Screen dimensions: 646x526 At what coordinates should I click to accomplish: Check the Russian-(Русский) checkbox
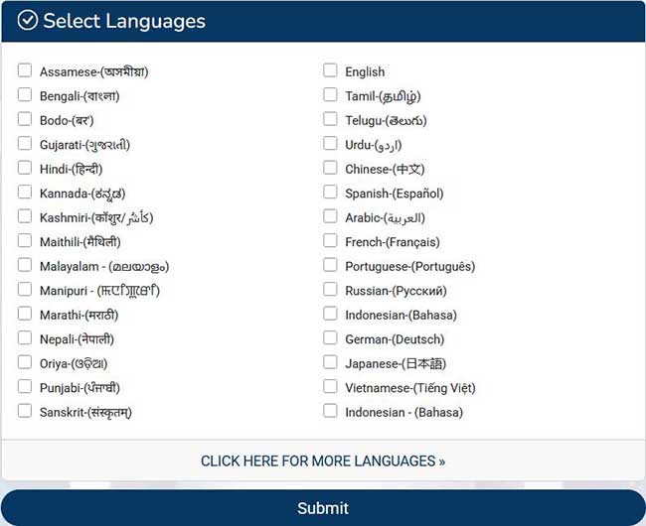click(x=330, y=290)
